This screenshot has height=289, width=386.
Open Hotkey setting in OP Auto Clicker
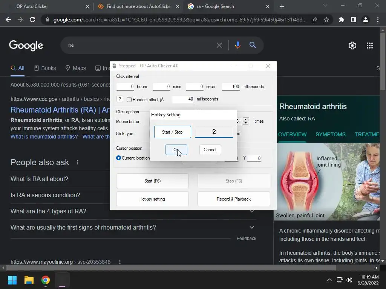152,199
